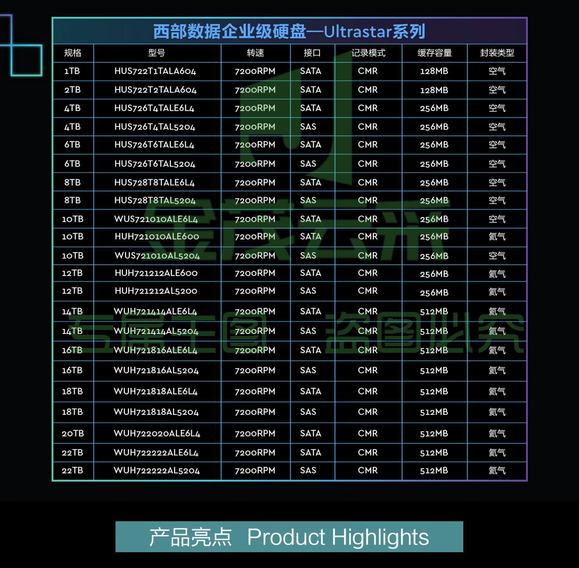
Task: Select model HUH721010ALE600
Action: tap(157, 236)
